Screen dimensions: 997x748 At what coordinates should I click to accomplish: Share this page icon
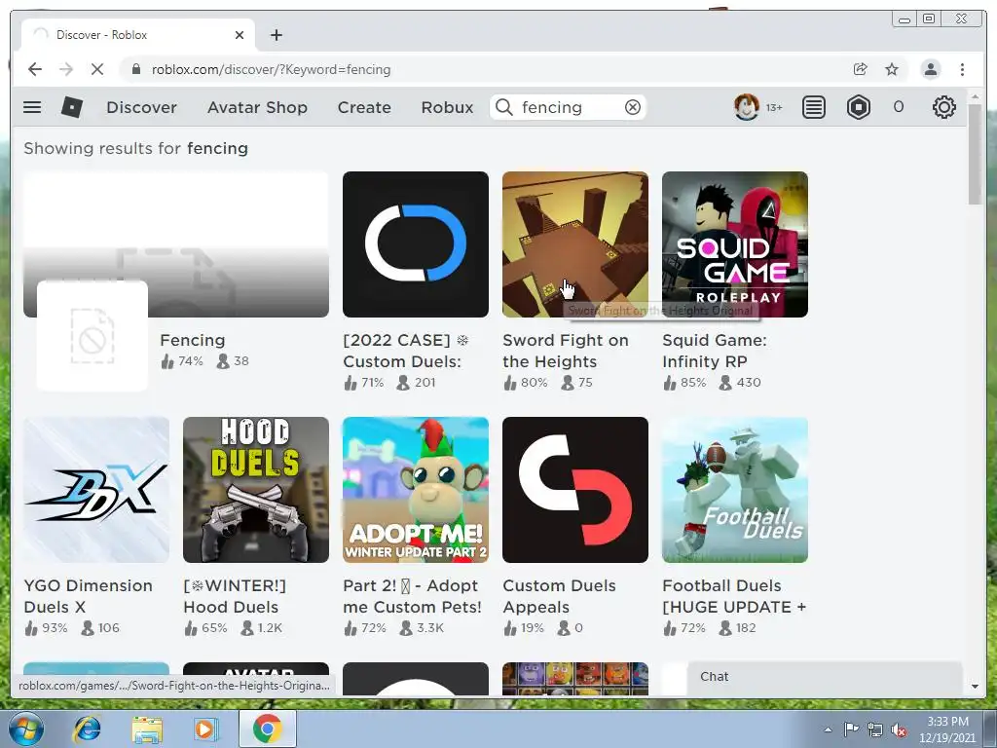(x=861, y=69)
